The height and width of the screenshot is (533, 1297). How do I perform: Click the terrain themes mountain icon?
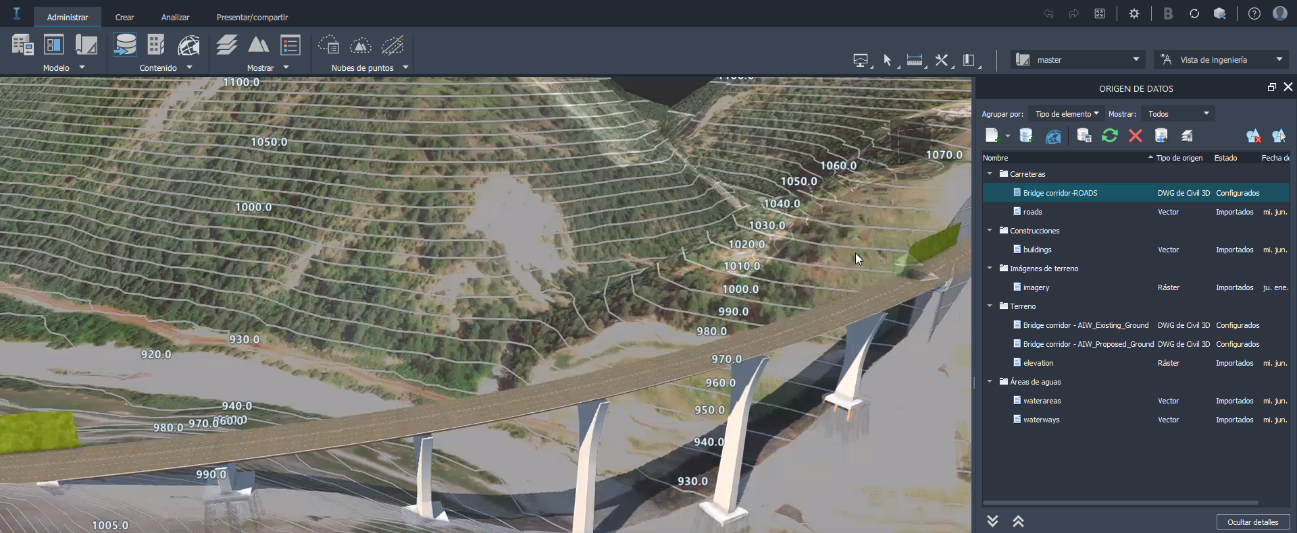(258, 45)
